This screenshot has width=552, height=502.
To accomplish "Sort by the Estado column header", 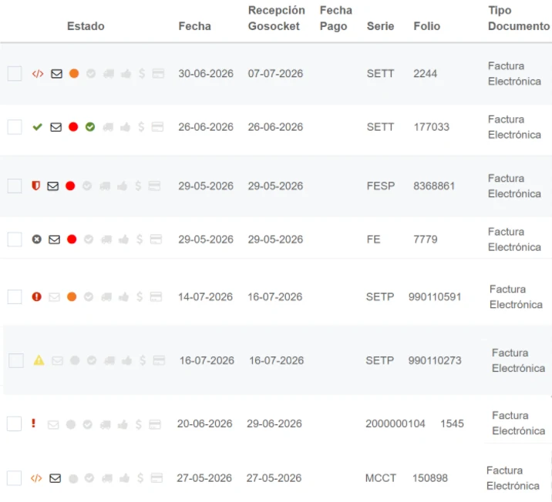I will tap(86, 26).
